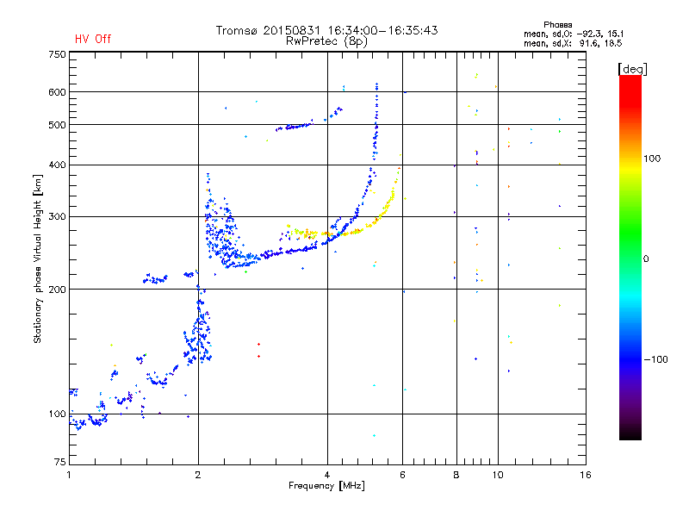Click the y-axis label '300'
This screenshot has height=517, width=689.
(x=57, y=217)
